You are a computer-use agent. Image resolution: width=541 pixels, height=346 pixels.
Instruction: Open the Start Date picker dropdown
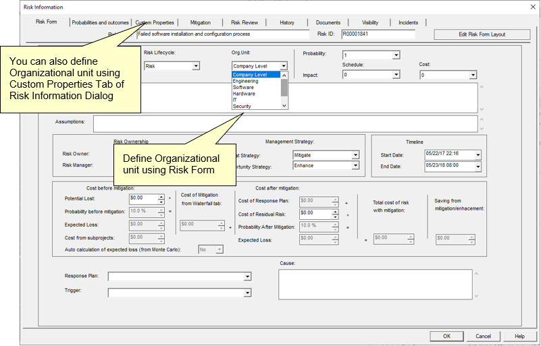click(478, 155)
